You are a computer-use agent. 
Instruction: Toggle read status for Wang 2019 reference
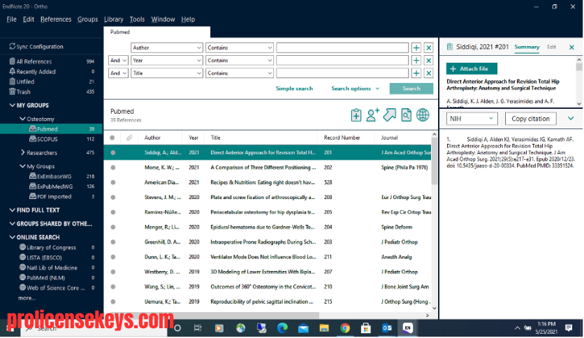coord(113,286)
